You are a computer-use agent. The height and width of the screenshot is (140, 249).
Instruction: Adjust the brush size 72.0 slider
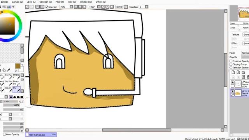click(14, 101)
